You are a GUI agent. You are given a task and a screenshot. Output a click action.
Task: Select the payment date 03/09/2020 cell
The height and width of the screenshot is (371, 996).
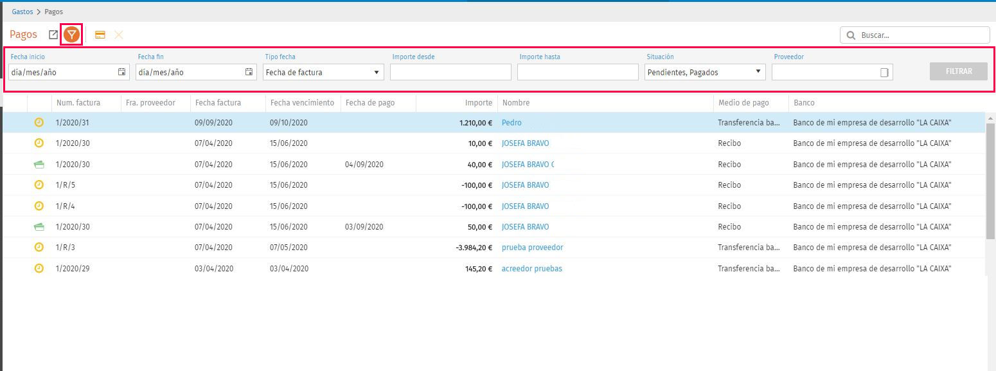(x=364, y=227)
